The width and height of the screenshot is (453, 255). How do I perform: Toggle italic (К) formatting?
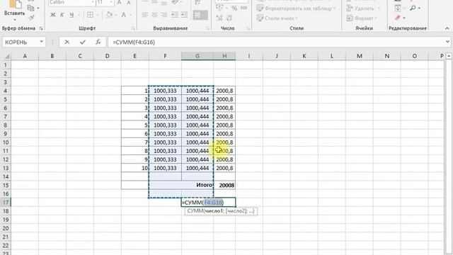[62, 15]
